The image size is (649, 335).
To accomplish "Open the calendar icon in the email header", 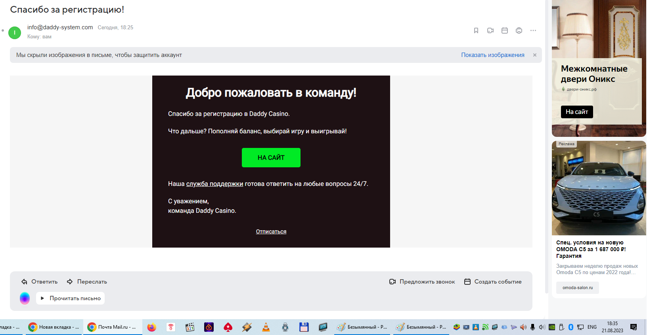I will (505, 30).
